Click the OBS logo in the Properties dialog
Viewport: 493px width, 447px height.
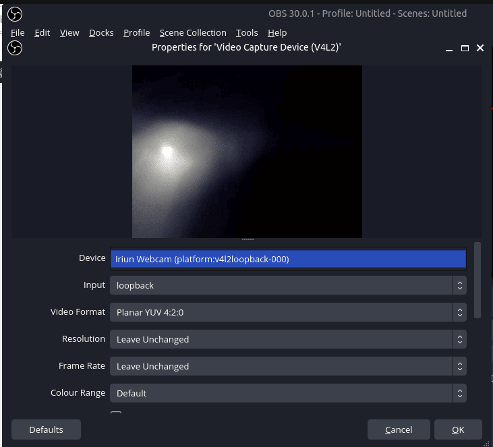[15, 48]
